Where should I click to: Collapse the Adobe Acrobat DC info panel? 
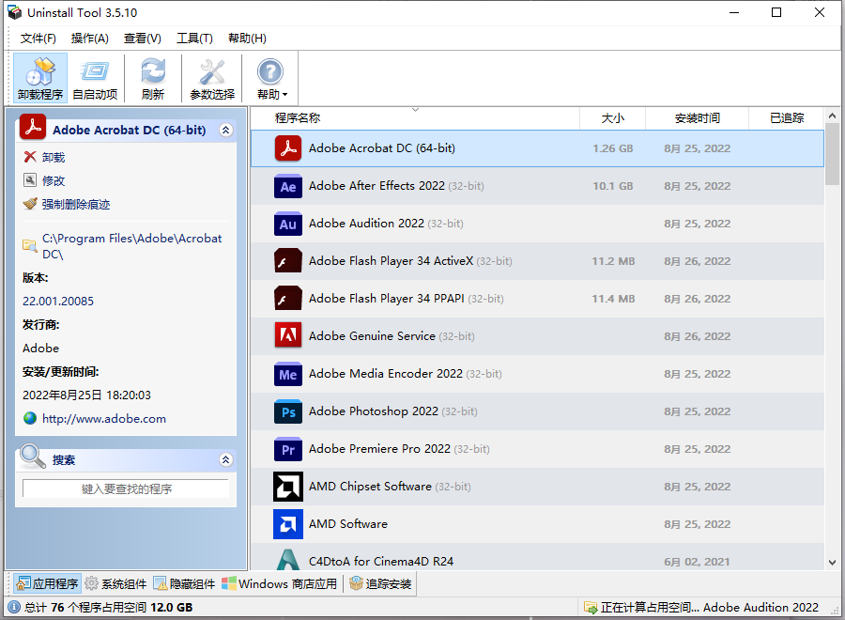tap(225, 130)
